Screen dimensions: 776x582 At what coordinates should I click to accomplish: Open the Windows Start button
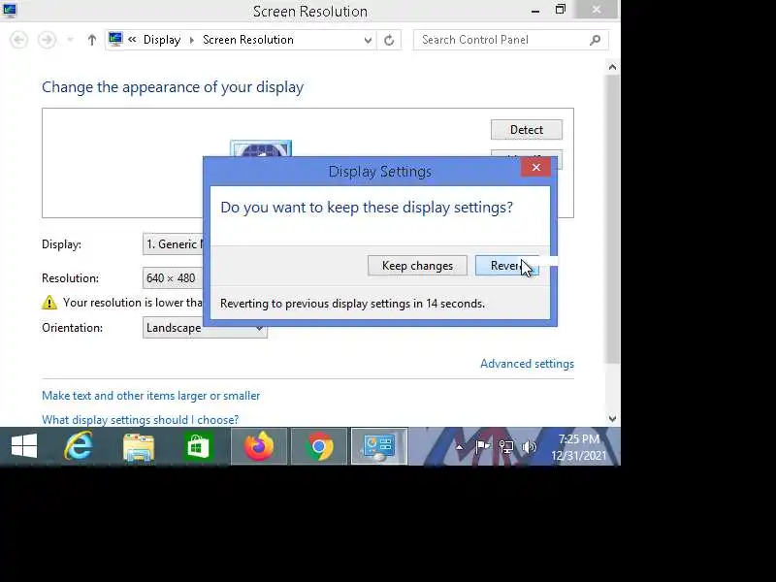coord(23,446)
